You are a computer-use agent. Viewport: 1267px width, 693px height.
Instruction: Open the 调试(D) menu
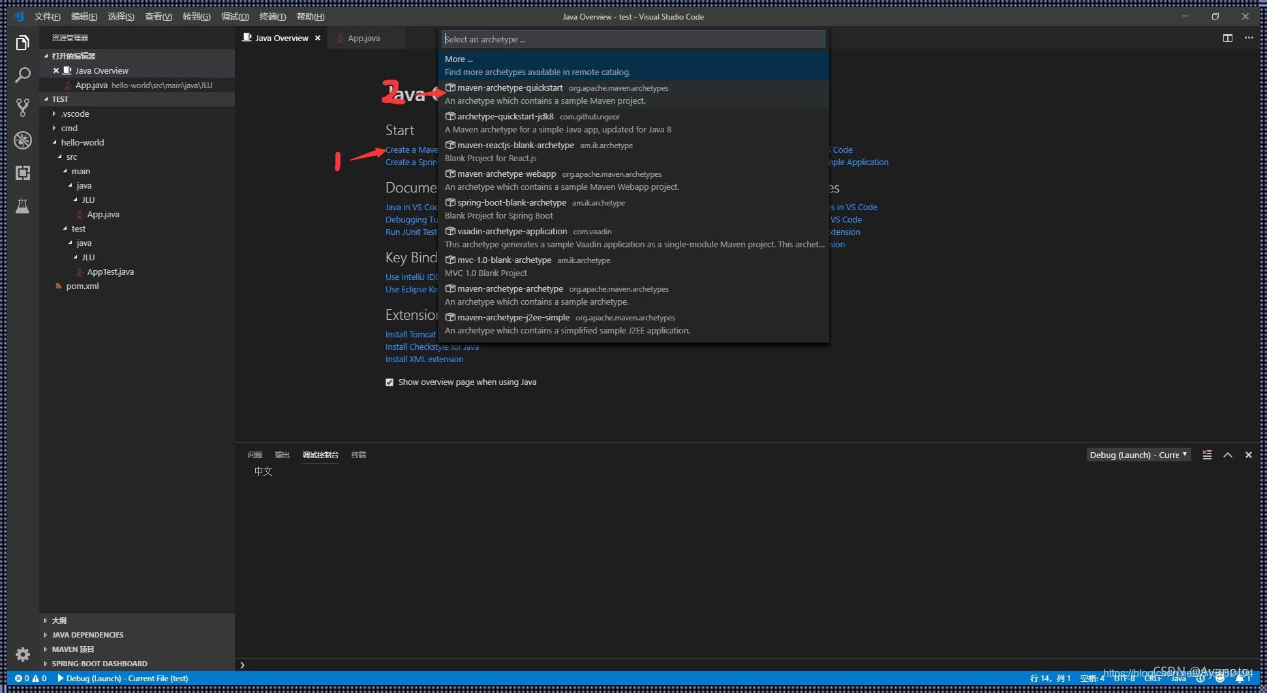pos(235,16)
